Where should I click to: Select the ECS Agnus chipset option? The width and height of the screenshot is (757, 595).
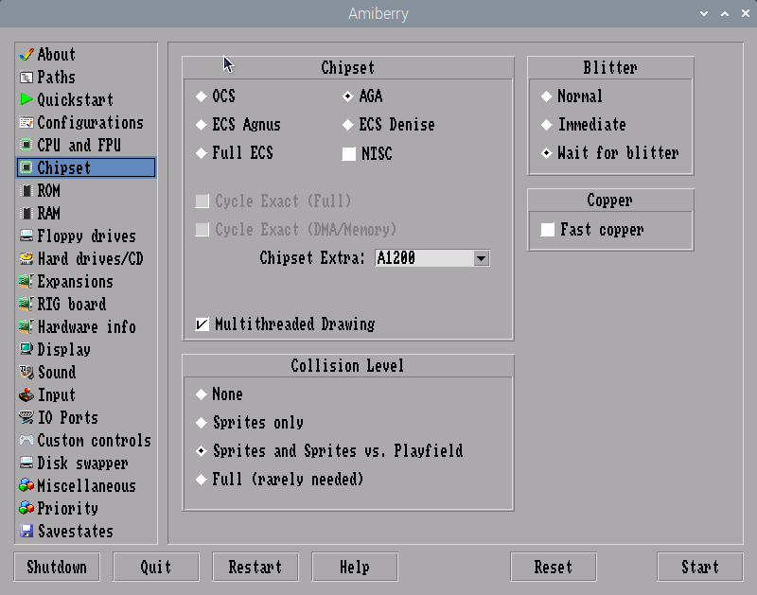[x=202, y=125]
